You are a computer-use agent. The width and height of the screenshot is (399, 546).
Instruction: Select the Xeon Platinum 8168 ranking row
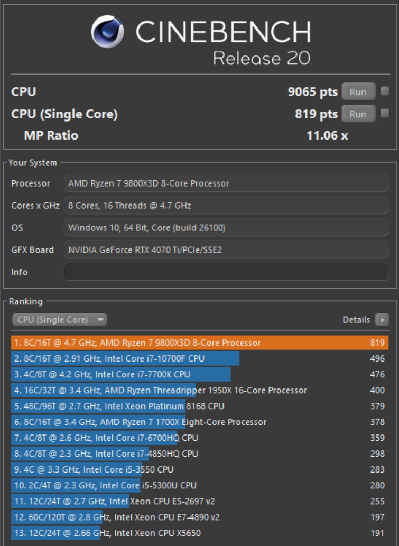pos(199,406)
